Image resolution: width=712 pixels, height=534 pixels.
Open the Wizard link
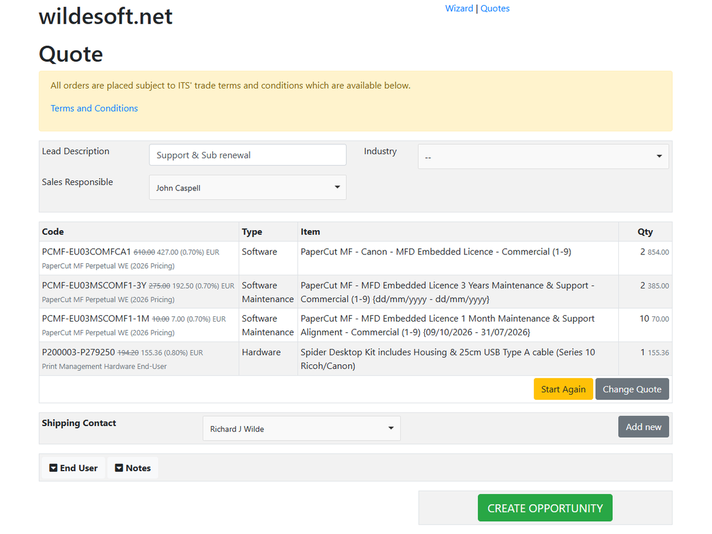tap(459, 8)
